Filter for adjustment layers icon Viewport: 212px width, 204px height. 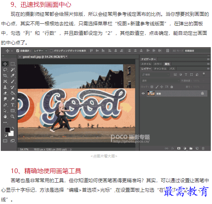pos(181,74)
